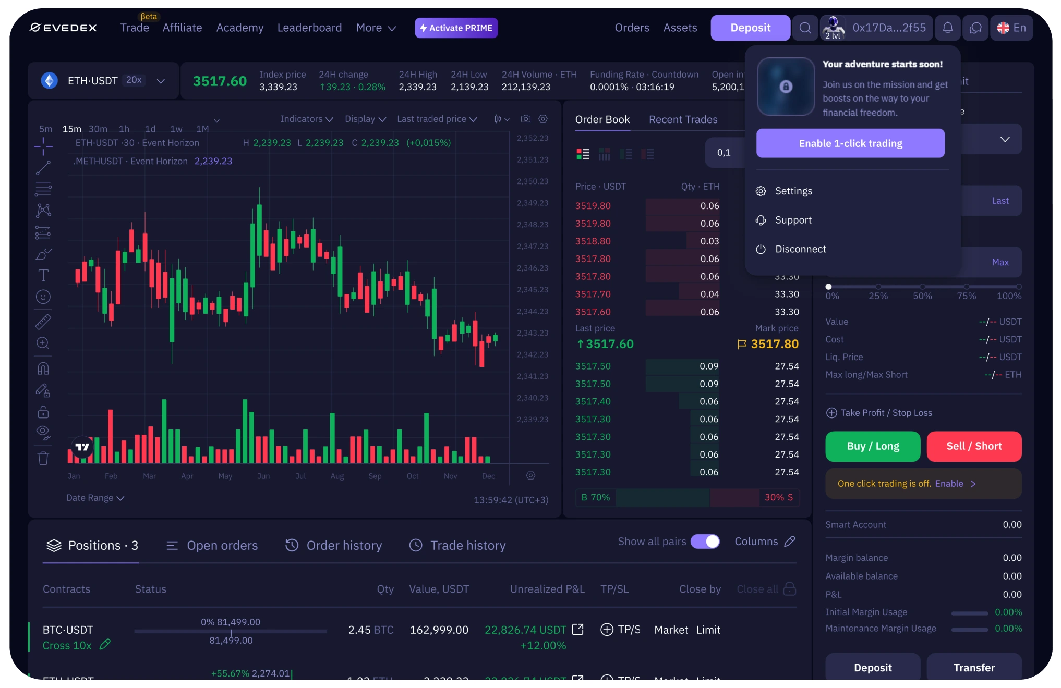Screen dimensions: 1061x688
Task: Add Take Profit / Stop Loss
Action: point(879,413)
